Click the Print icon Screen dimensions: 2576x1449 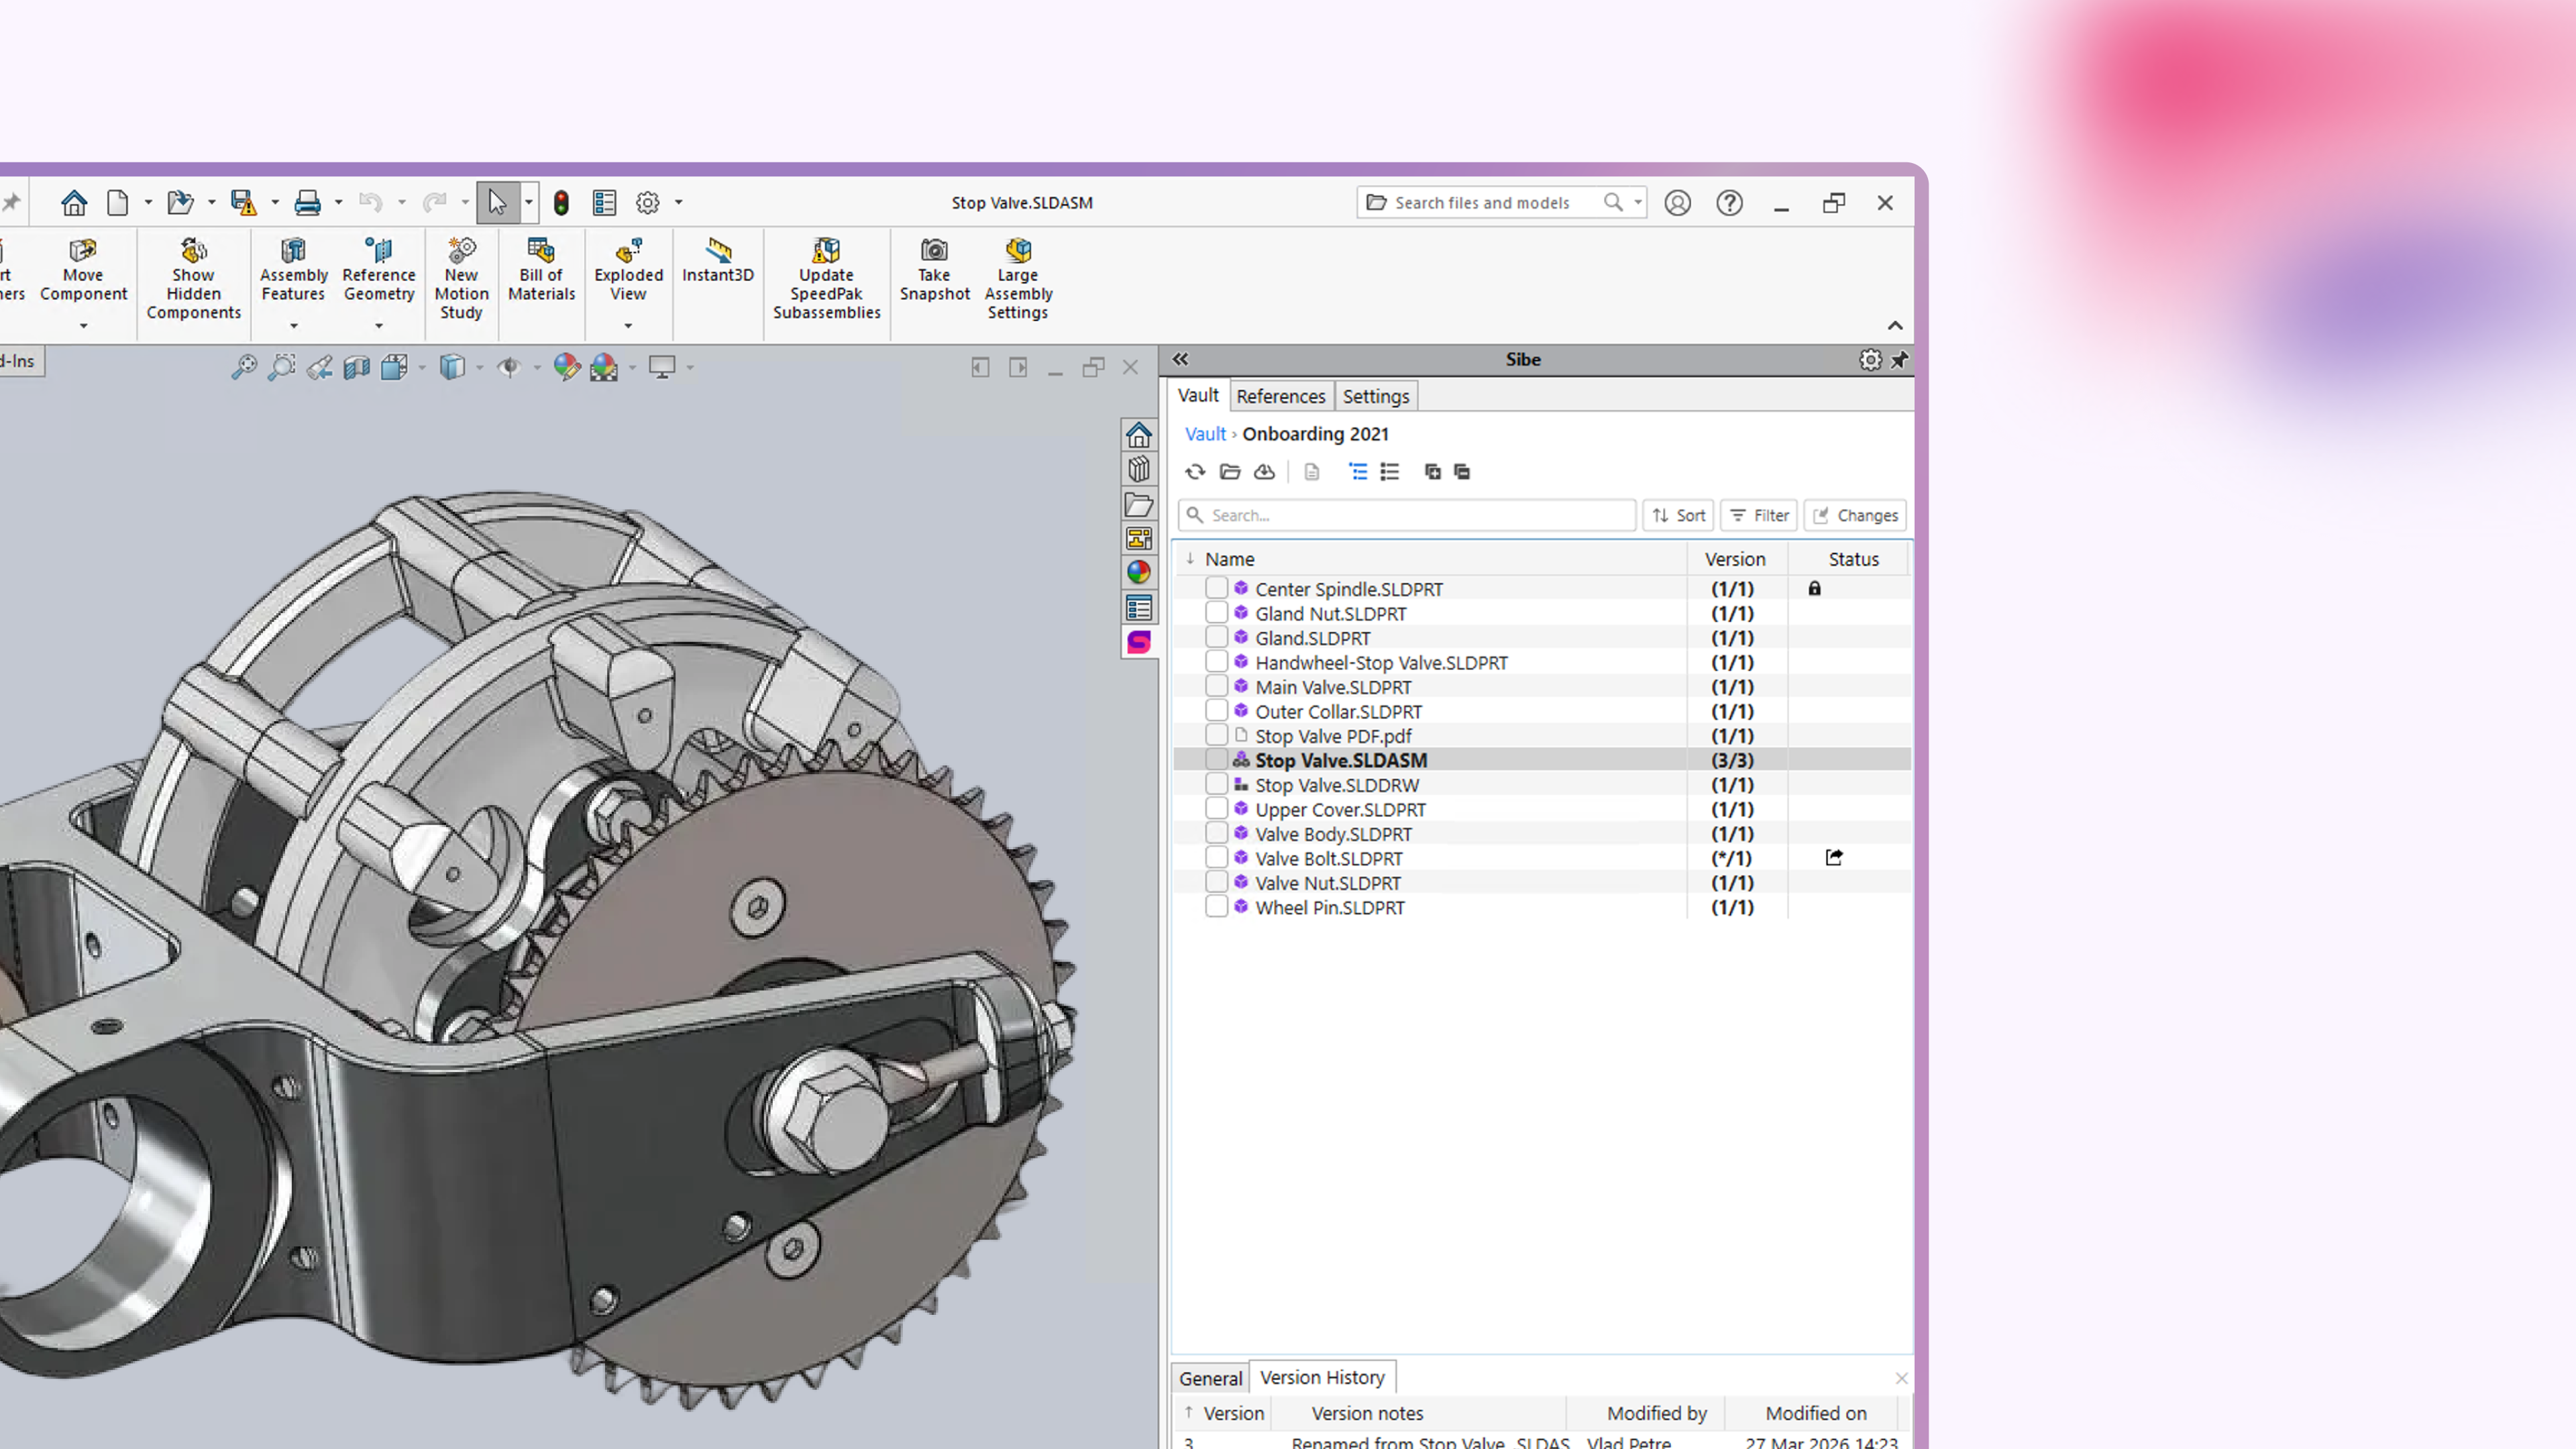pos(307,203)
